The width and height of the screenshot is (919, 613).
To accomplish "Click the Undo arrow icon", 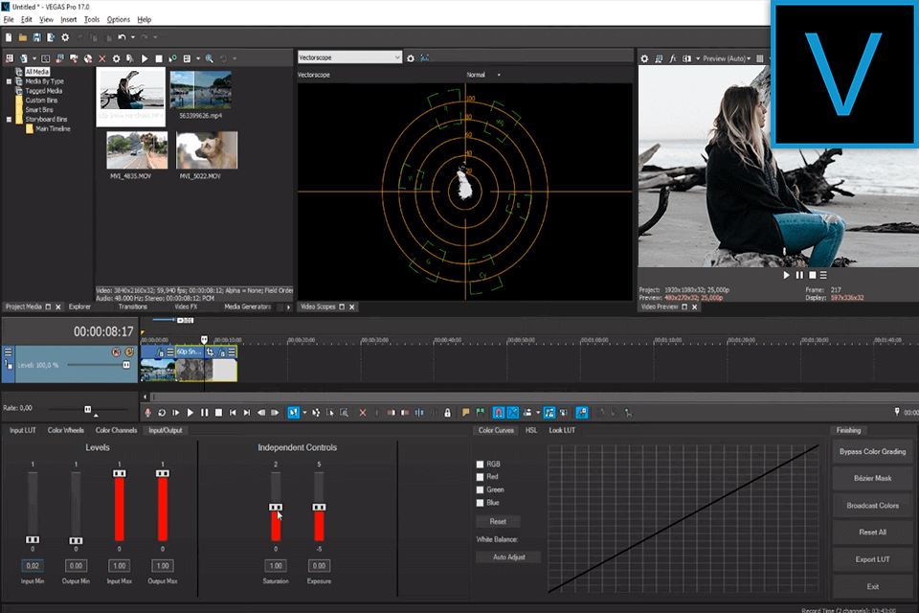I will [122, 37].
